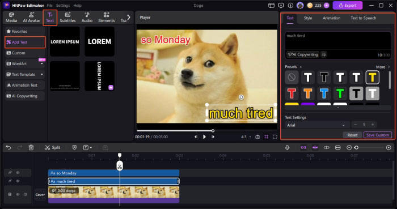
Task: Click the split-at-playhead preview icon
Action: point(326,147)
